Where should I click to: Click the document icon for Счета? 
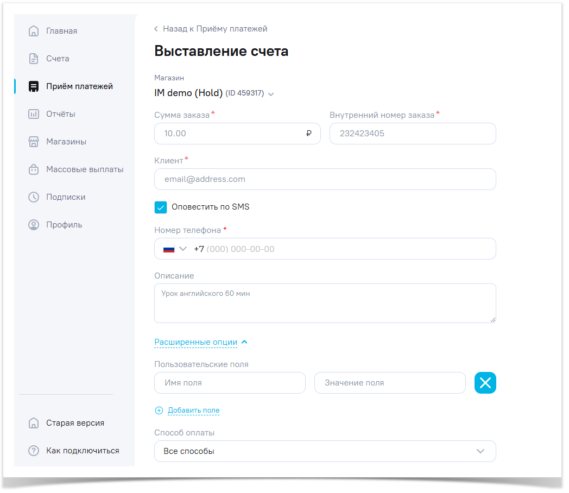pos(34,59)
